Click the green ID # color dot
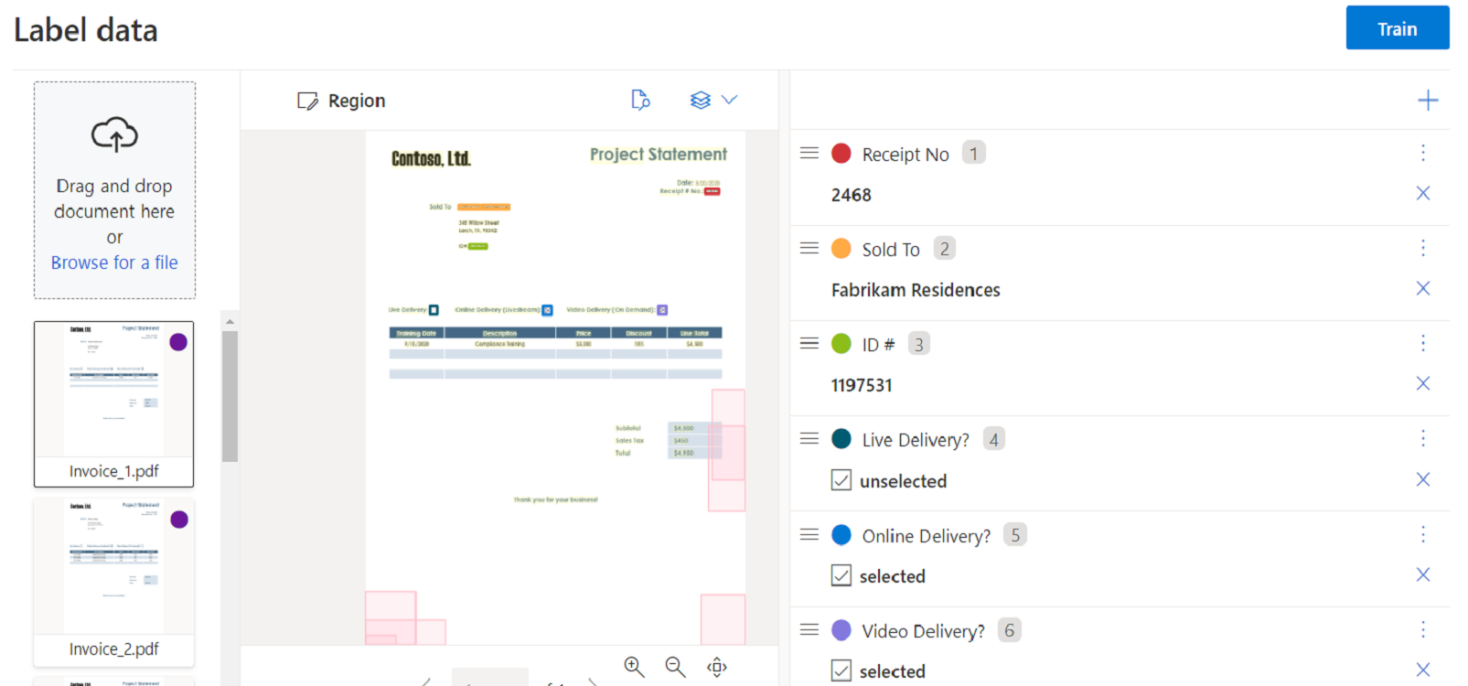 [841, 344]
